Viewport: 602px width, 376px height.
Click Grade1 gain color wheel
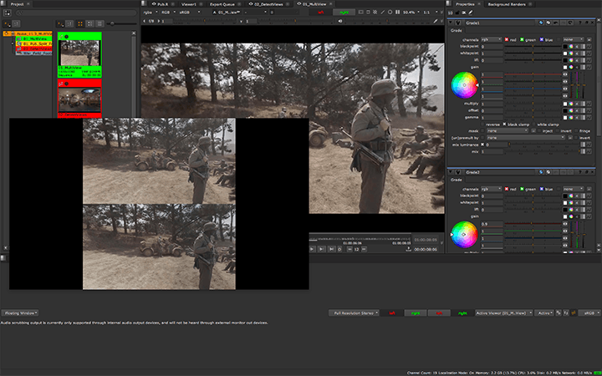(x=464, y=84)
